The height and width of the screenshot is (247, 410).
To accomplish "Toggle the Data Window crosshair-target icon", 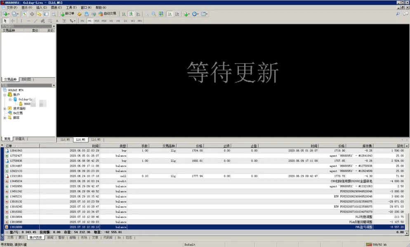I will pos(32,14).
